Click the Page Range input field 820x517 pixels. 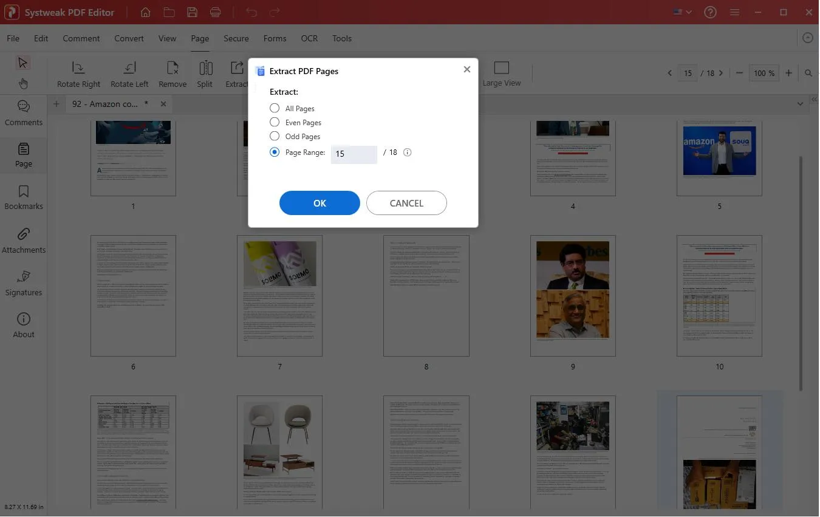354,154
